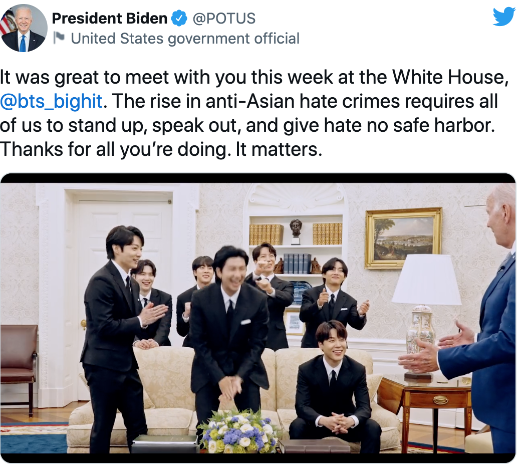Screen dimensions: 523x473
Task: Open the President Biden profile avatar
Action: [x=24, y=28]
